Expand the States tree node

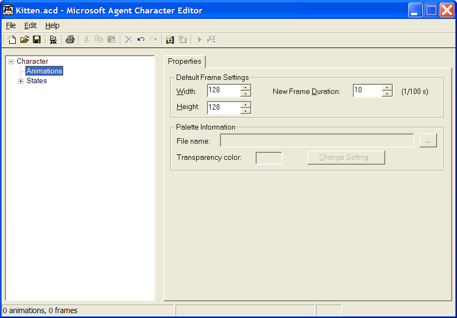(x=21, y=81)
